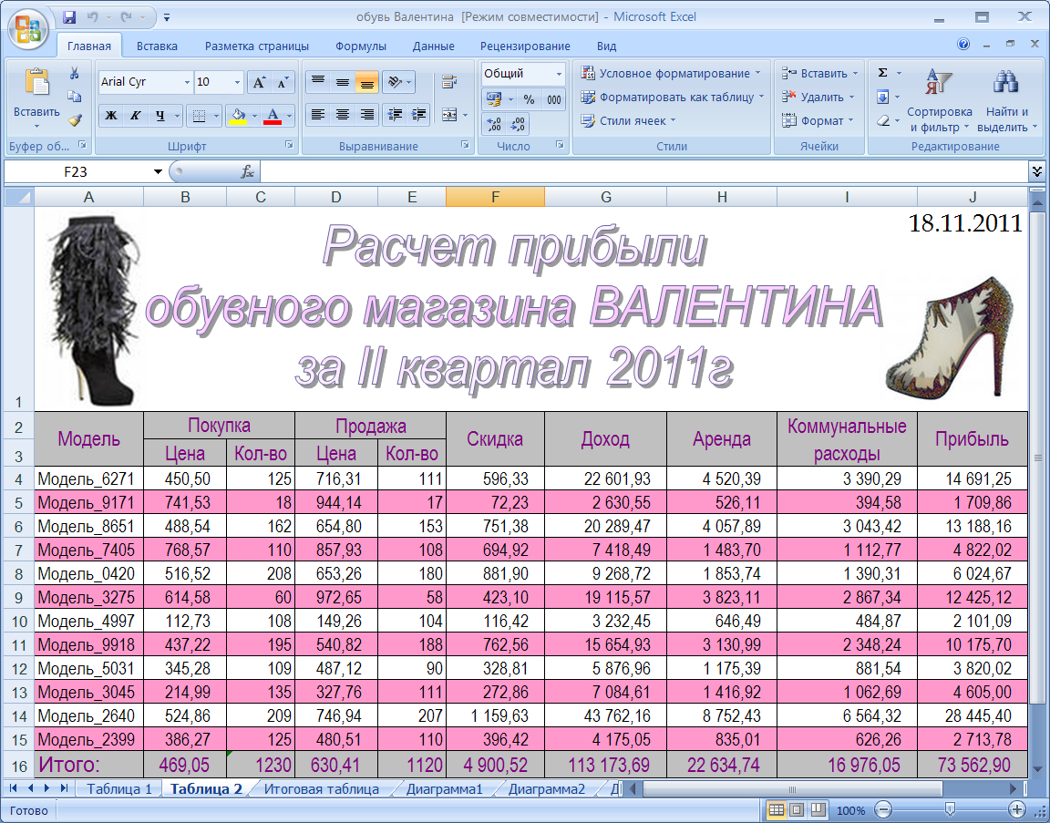The height and width of the screenshot is (823, 1050).
Task: Merge and center cells icon
Action: tap(449, 115)
